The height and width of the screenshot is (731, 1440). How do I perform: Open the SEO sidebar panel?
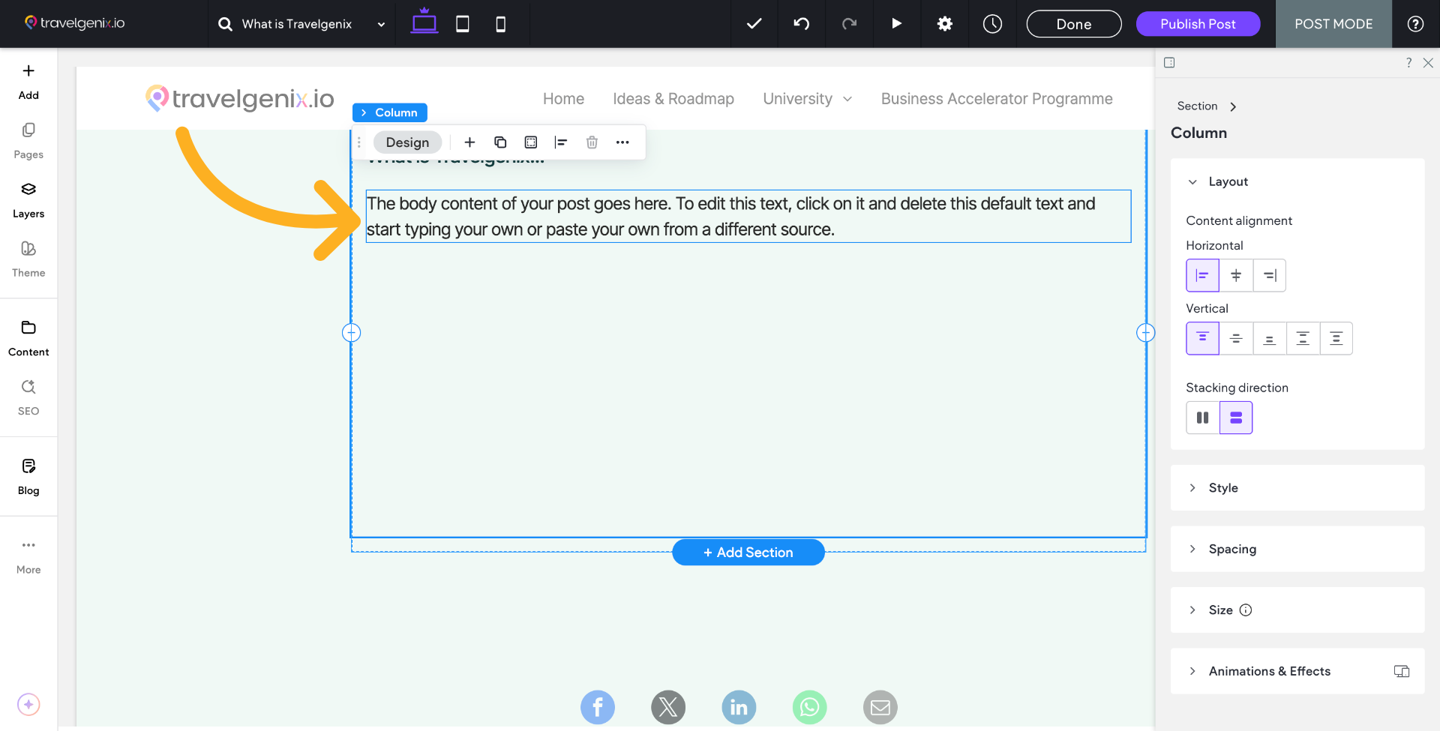(28, 396)
